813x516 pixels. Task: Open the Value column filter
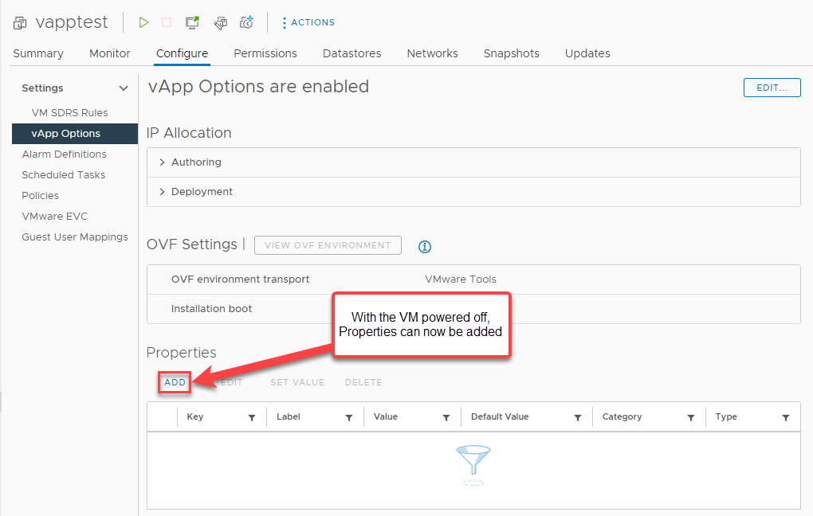[446, 417]
